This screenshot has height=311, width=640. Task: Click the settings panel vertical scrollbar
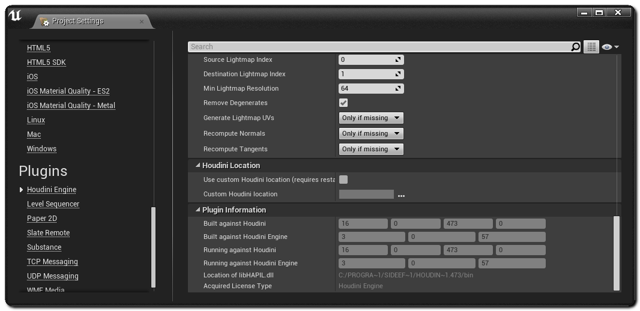tap(617, 253)
